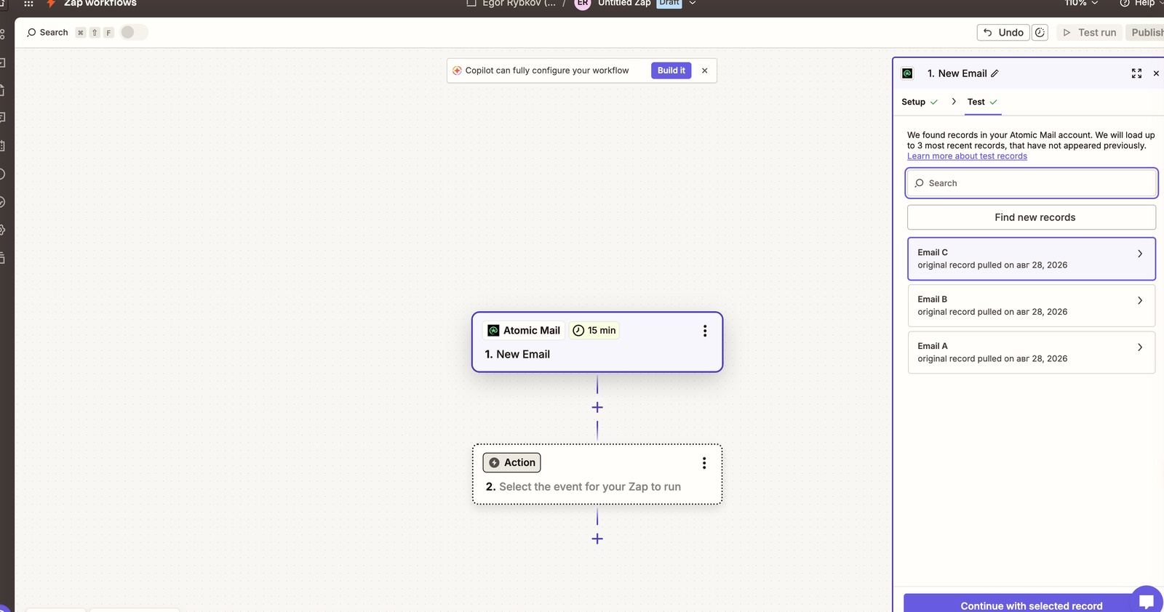This screenshot has width=1164, height=612.
Task: Open the apps grid launcher
Action: point(28,3)
